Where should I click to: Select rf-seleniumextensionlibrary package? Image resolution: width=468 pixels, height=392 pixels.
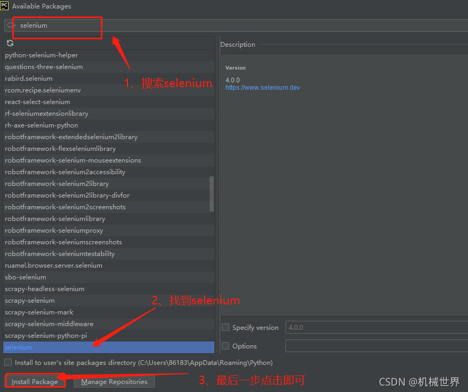[x=109, y=113]
